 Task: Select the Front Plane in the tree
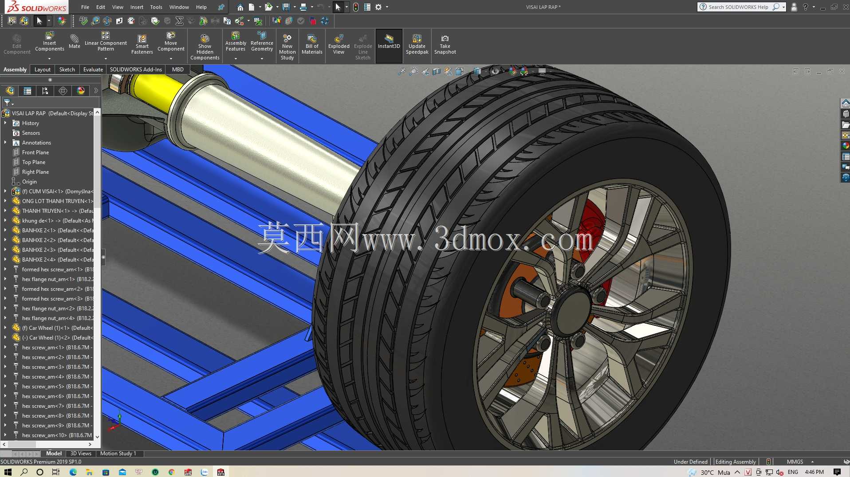tap(35, 152)
